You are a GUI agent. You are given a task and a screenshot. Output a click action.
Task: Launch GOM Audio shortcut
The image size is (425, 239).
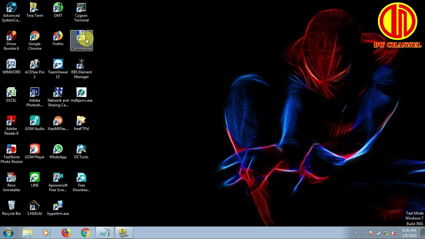(x=35, y=123)
